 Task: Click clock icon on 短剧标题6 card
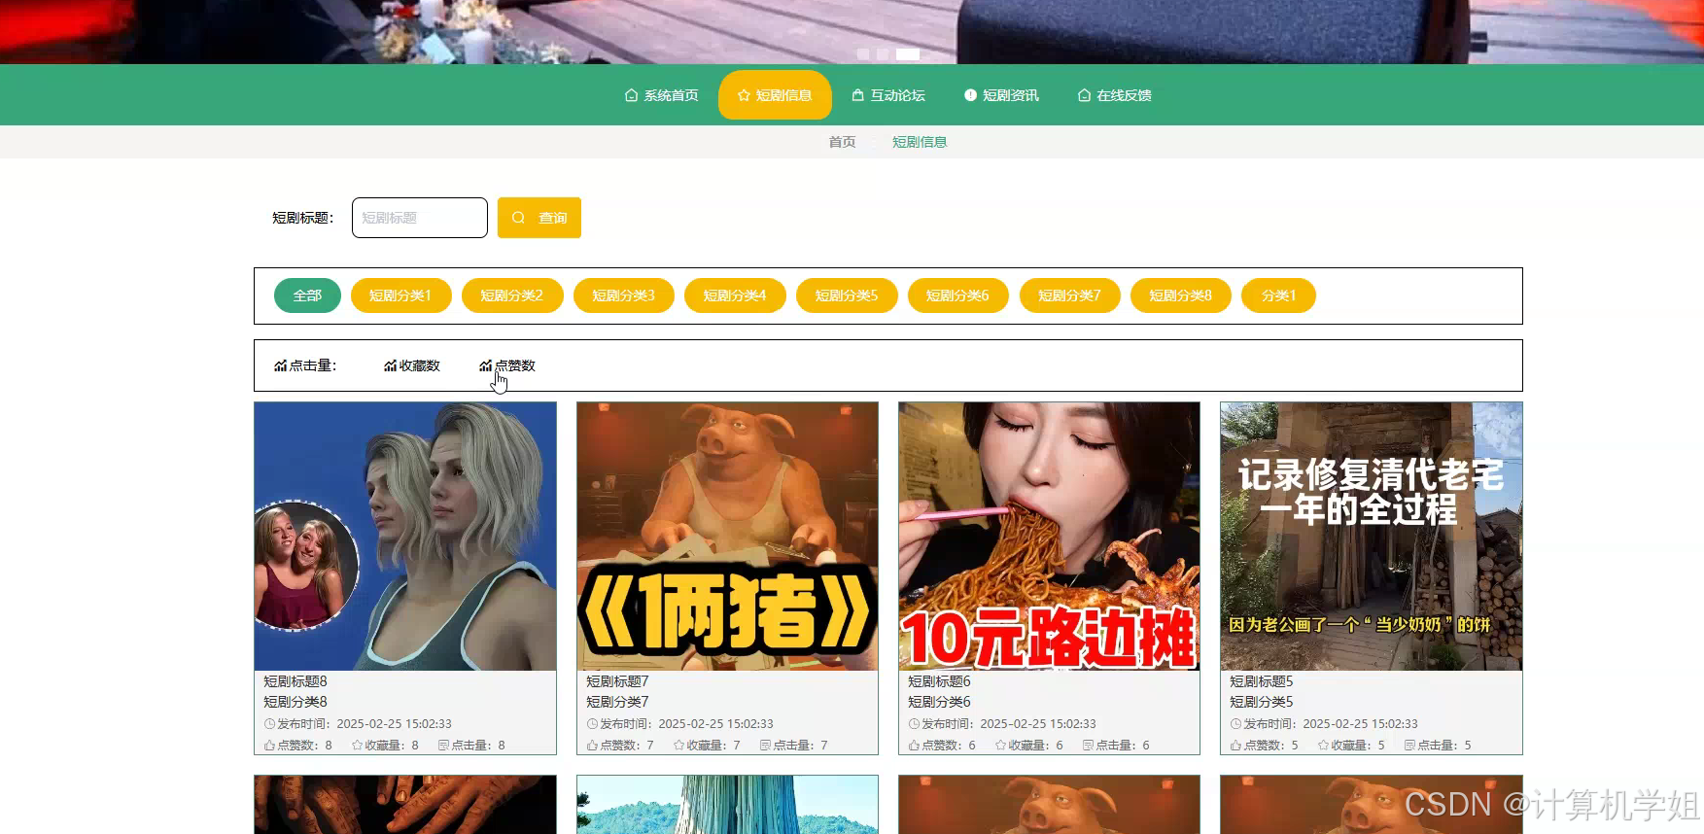click(x=914, y=724)
